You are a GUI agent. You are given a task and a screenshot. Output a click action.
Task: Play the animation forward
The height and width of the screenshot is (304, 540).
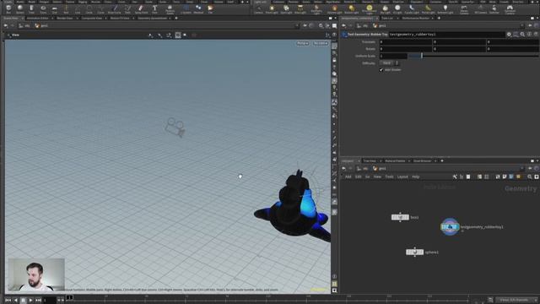click(x=30, y=301)
